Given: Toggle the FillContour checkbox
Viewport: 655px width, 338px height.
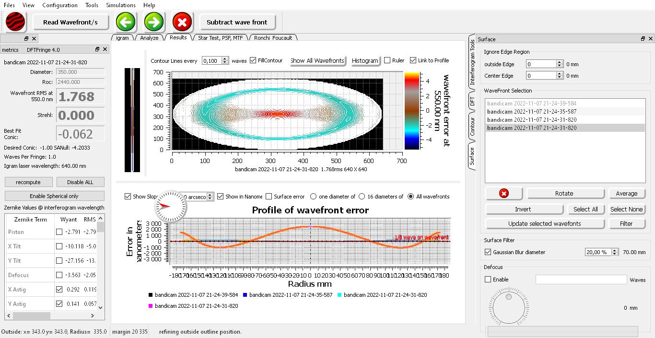Looking at the screenshot, I should click(253, 60).
